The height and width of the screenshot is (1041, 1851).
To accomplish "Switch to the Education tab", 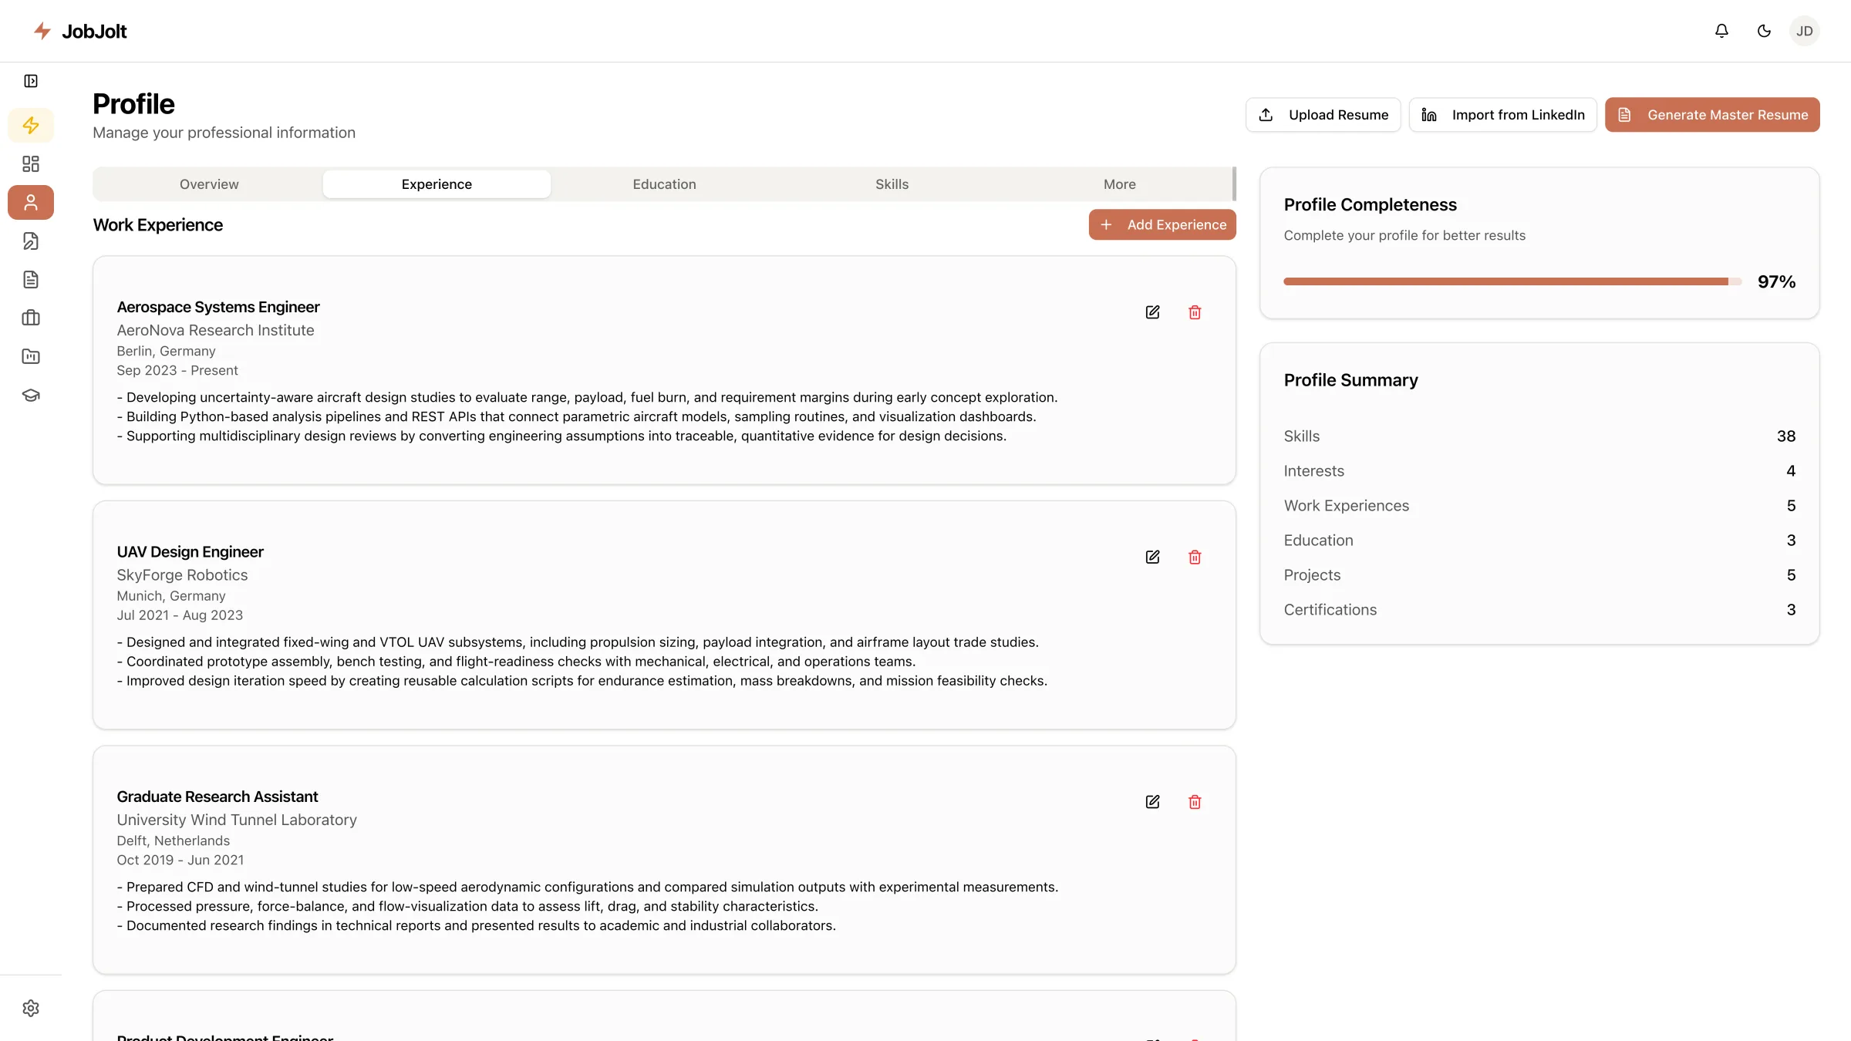I will click(x=664, y=184).
